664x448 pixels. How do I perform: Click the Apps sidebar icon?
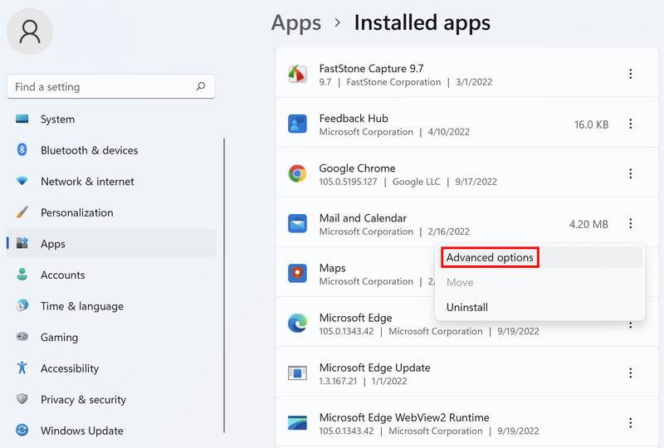pos(22,243)
